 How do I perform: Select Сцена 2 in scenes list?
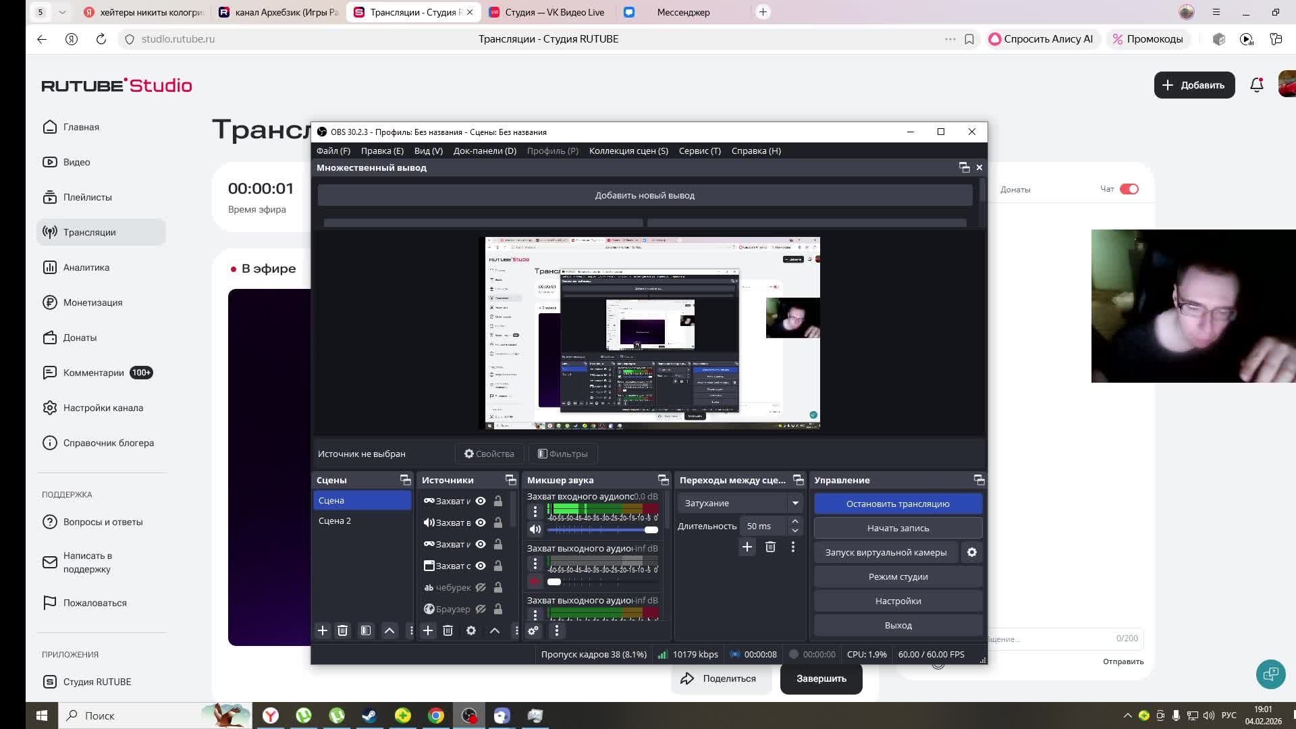pyautogui.click(x=335, y=520)
